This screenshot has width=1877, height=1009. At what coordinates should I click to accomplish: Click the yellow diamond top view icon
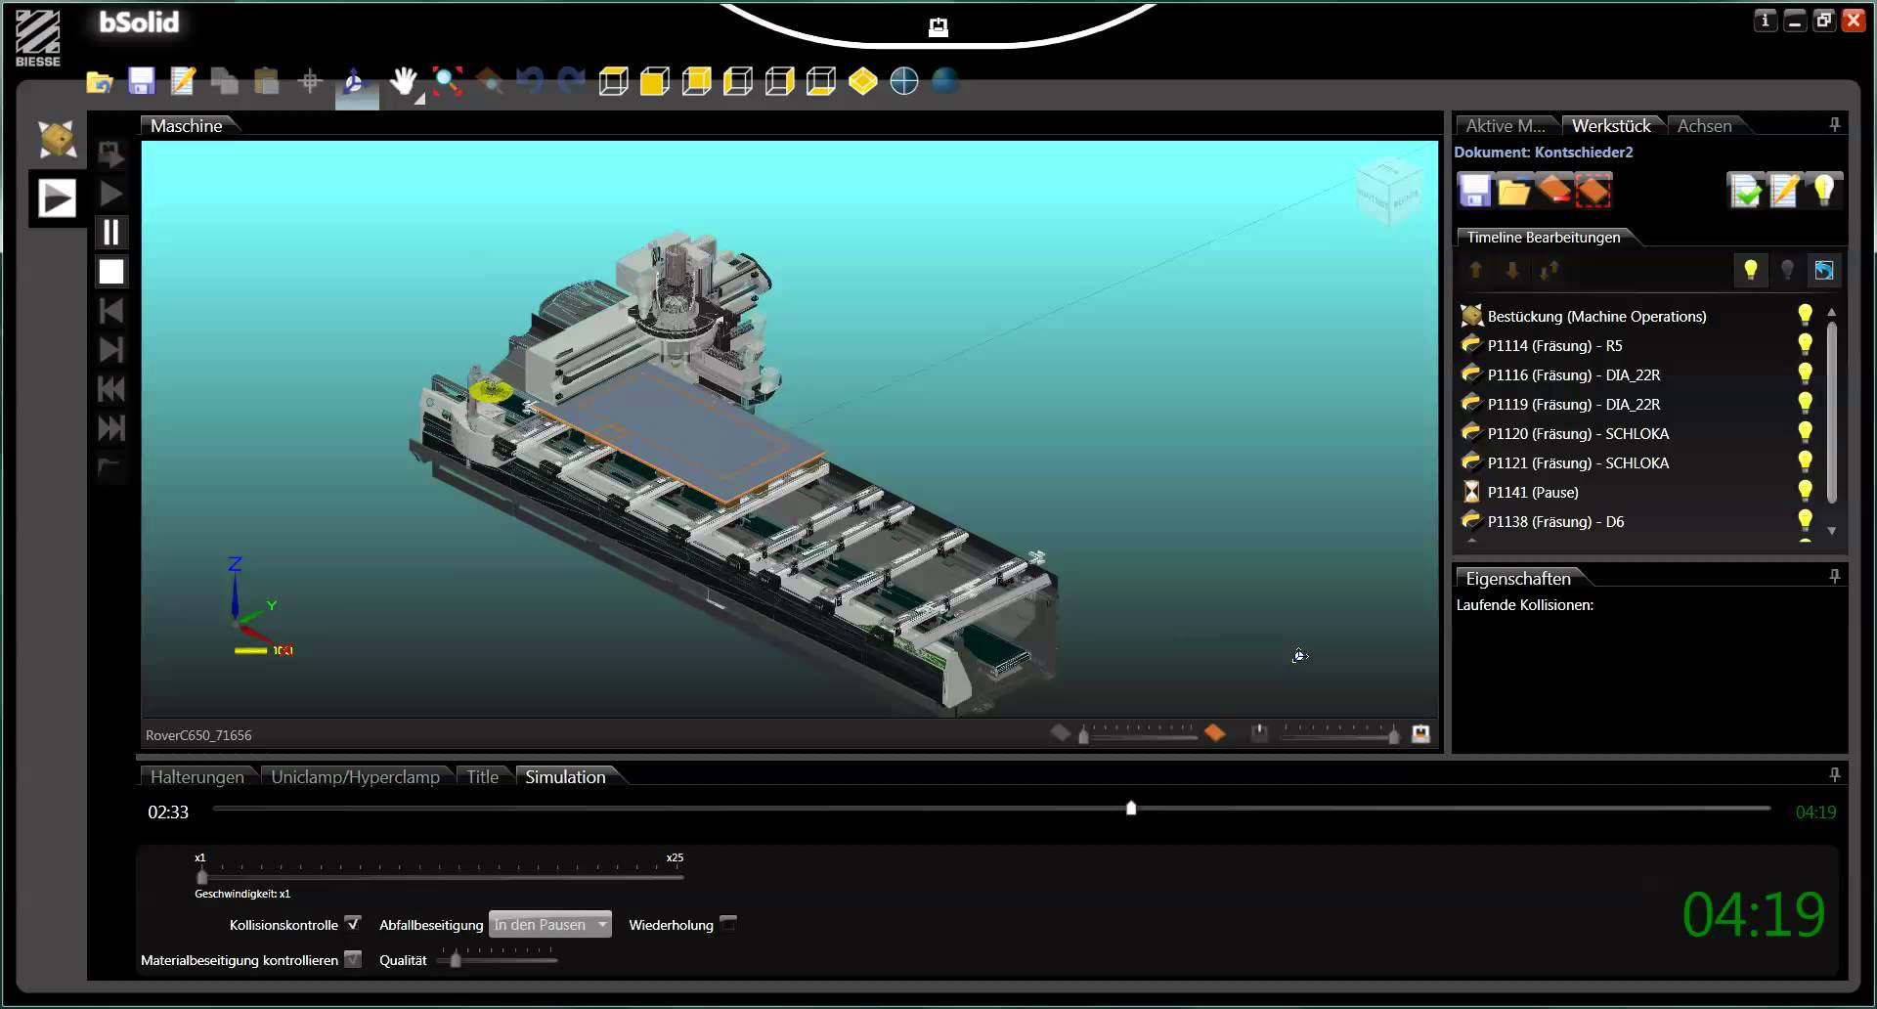tap(862, 81)
